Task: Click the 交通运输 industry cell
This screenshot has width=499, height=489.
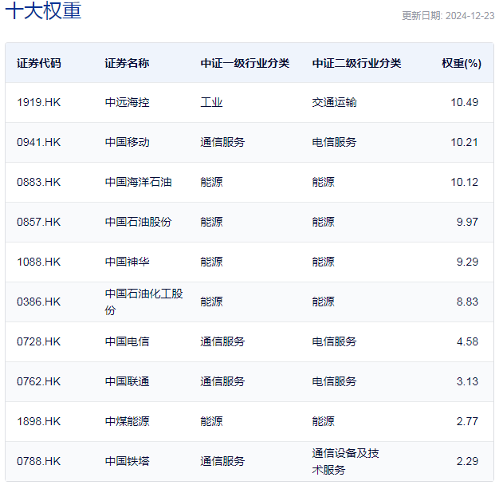Action: (334, 102)
